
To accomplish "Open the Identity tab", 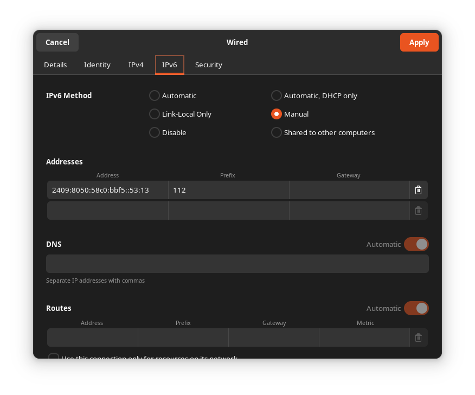I will coord(97,65).
